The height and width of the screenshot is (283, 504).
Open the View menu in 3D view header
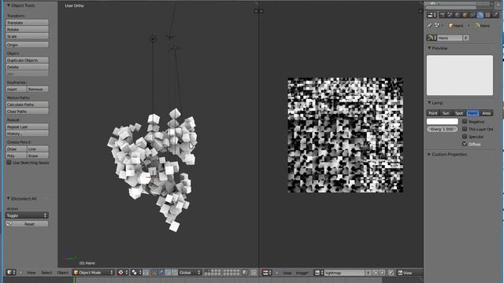click(x=31, y=273)
